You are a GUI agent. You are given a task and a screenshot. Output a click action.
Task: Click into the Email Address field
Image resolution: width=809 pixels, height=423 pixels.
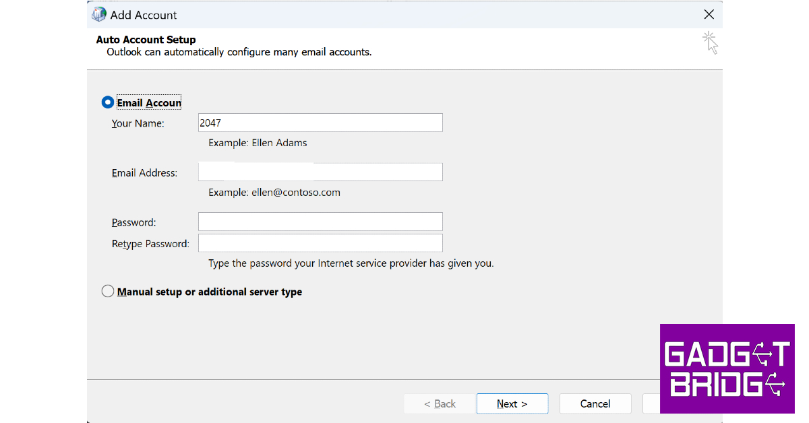pyautogui.click(x=320, y=172)
